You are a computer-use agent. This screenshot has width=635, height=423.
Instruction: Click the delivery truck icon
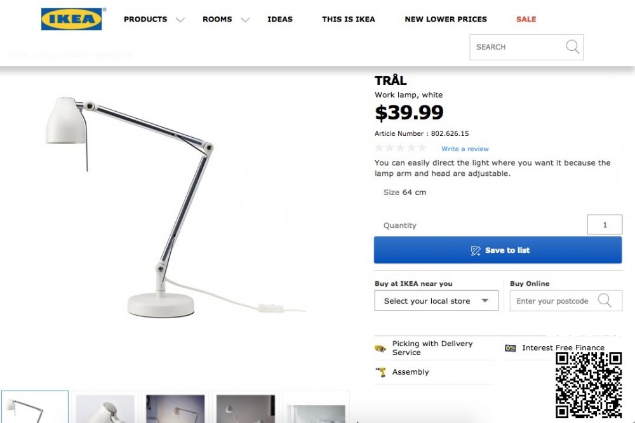pos(380,348)
